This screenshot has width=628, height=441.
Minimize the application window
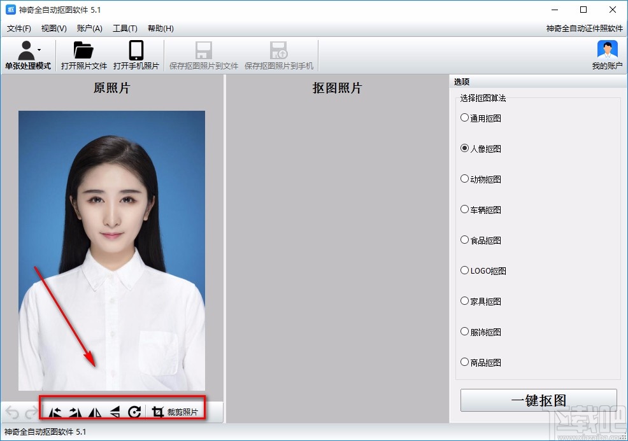[555, 10]
